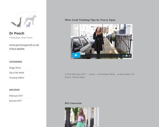
Task: Click the CATEGORIES heading
Action: pyautogui.click(x=16, y=62)
